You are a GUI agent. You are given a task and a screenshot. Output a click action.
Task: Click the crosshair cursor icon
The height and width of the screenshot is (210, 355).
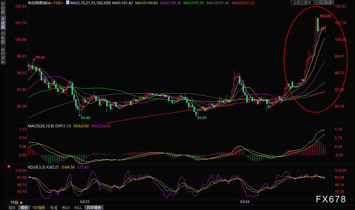317,2
